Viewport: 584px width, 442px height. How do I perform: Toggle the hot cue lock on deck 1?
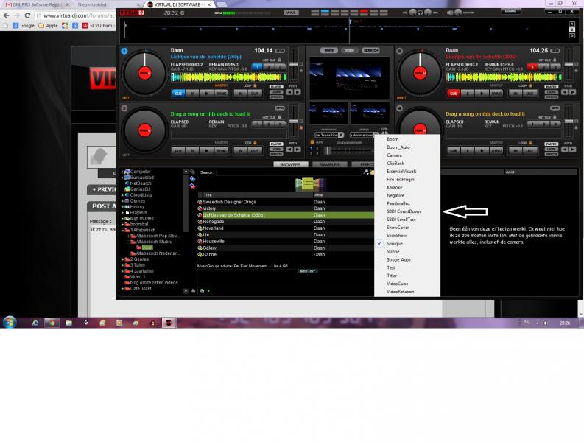point(279,60)
